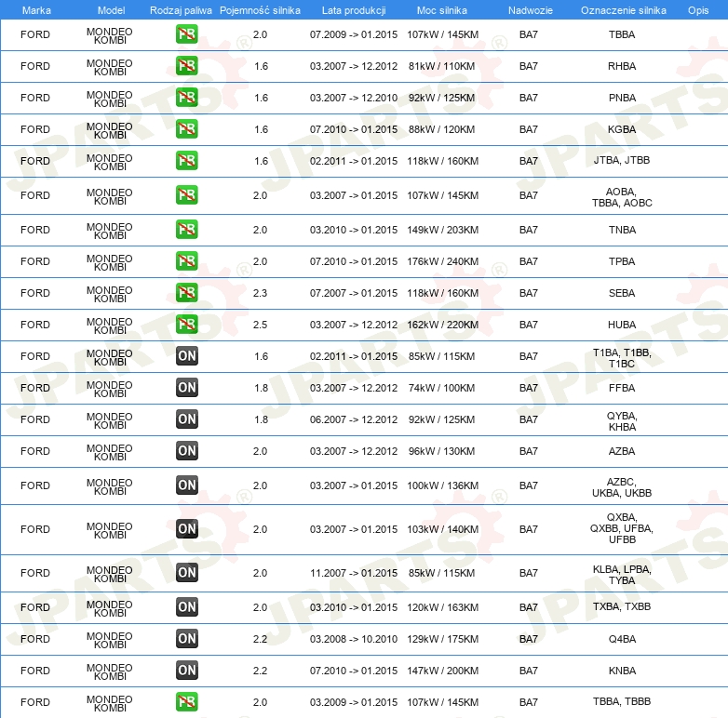Select the Rodzaj paliwa column header

181,9
